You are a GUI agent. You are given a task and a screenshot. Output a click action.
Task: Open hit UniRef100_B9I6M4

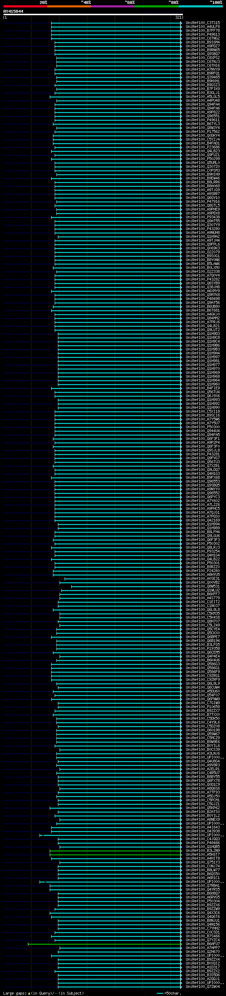203,42
